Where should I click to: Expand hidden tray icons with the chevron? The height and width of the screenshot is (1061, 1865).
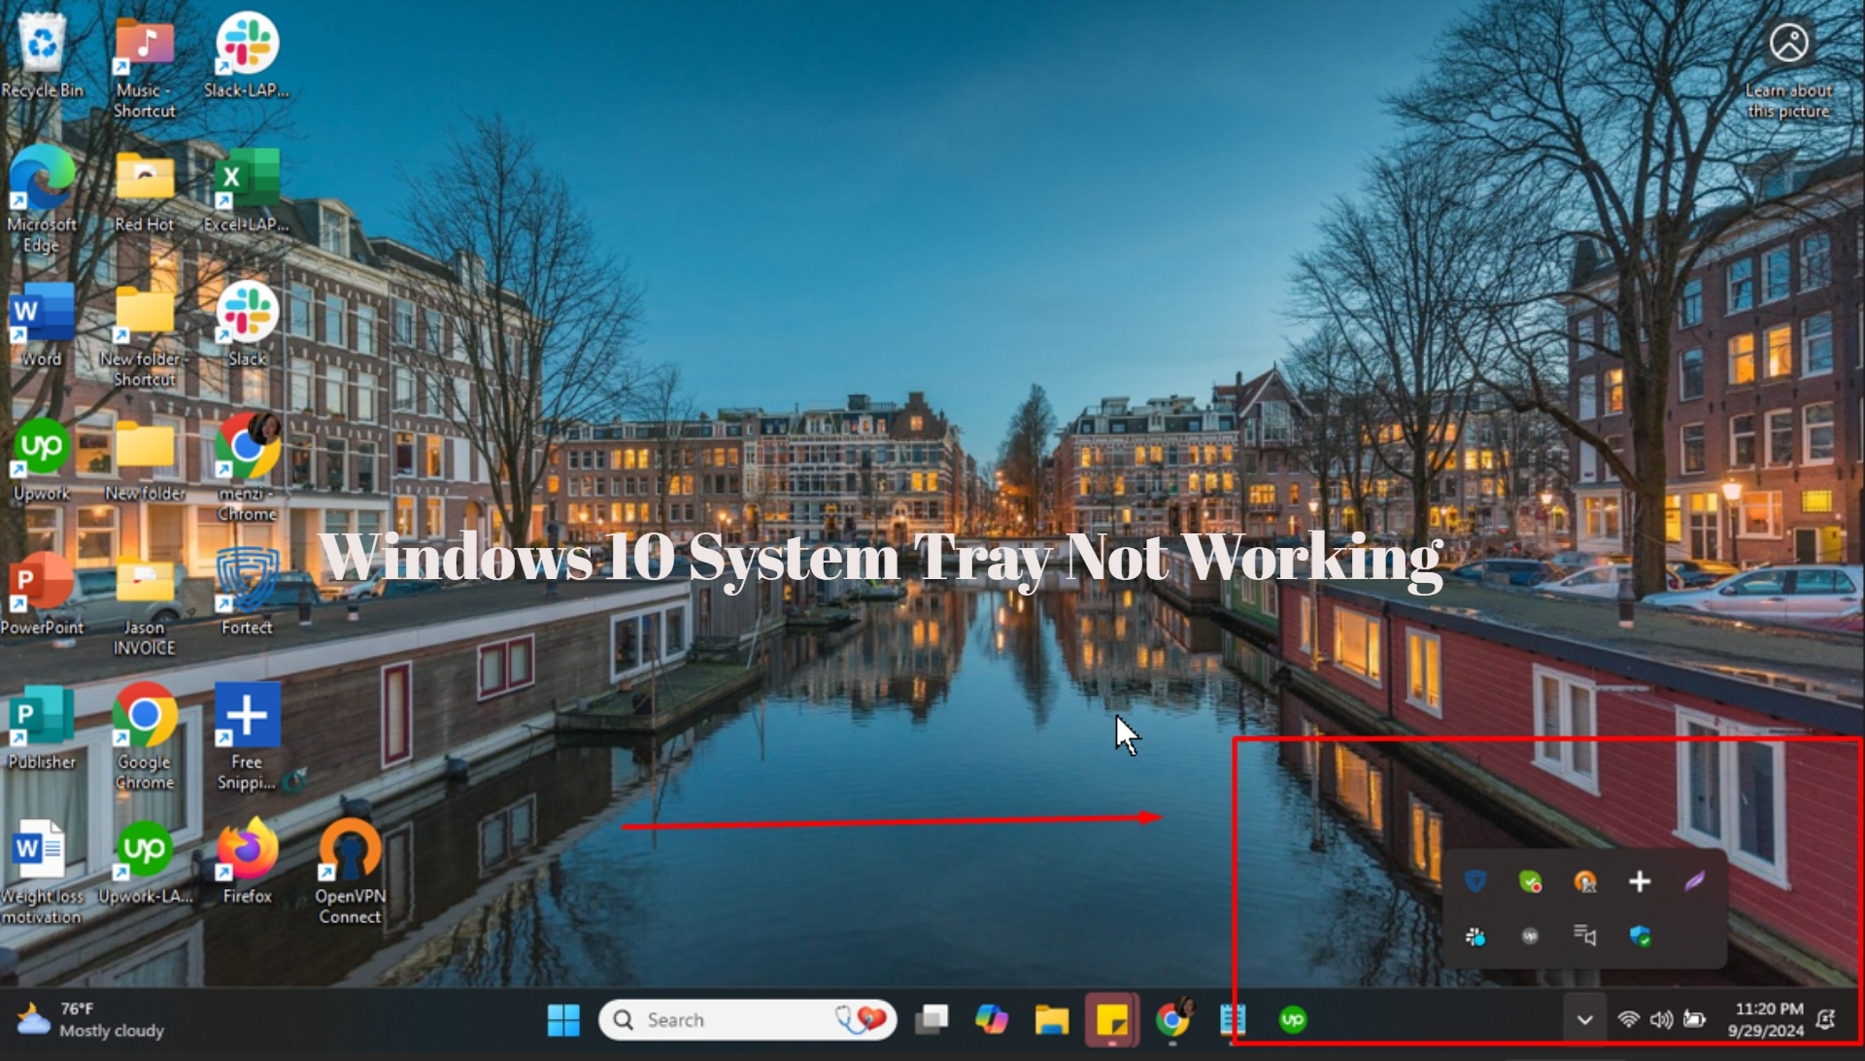(x=1584, y=1020)
